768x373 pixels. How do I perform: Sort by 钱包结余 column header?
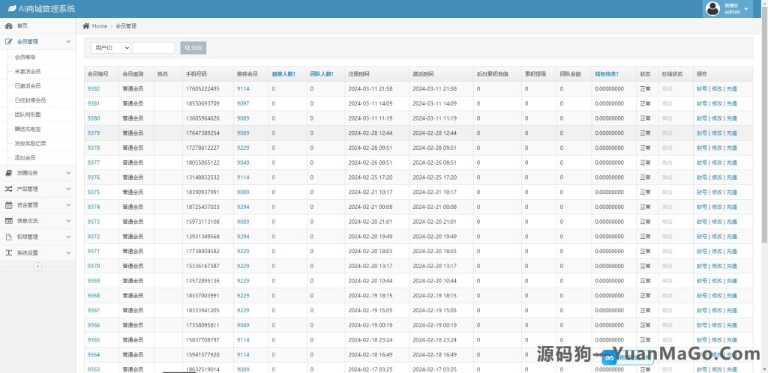(606, 74)
